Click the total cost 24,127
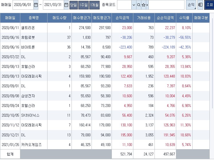 click(x=148, y=154)
